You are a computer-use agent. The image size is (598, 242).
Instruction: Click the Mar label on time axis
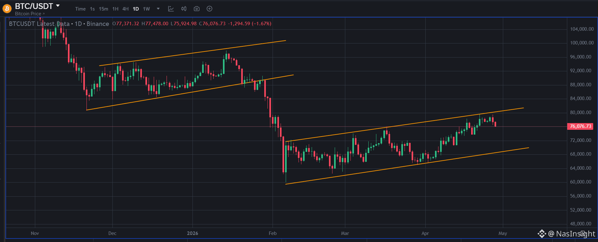(345, 233)
